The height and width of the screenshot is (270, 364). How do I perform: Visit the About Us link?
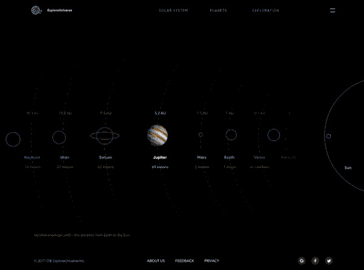pos(156,260)
